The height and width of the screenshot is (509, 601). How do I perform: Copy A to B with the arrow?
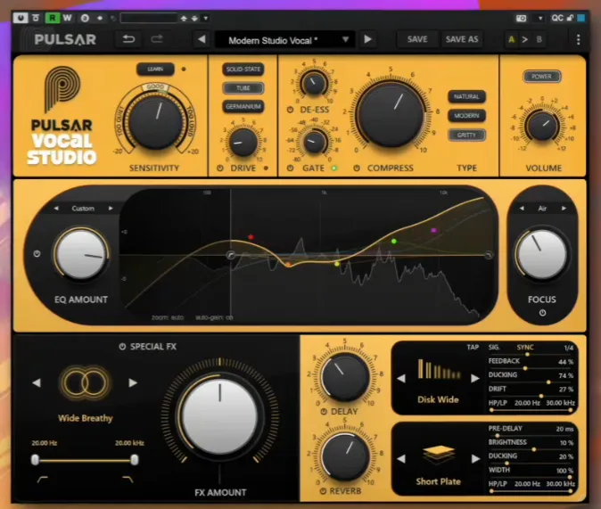click(x=524, y=39)
